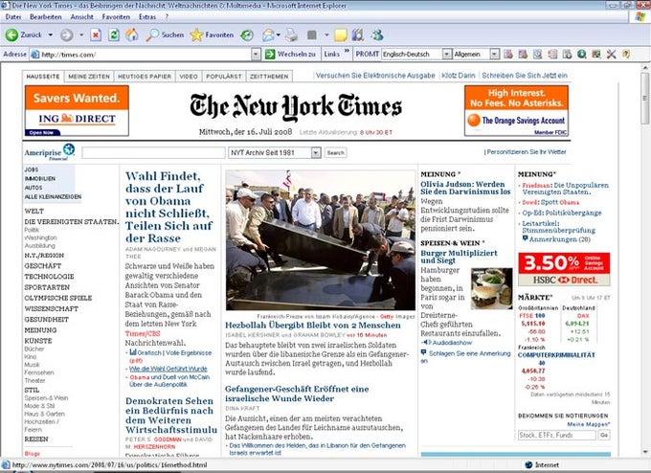The height and width of the screenshot is (473, 651).
Task: Click the Go button by stock field
Action: [604, 436]
